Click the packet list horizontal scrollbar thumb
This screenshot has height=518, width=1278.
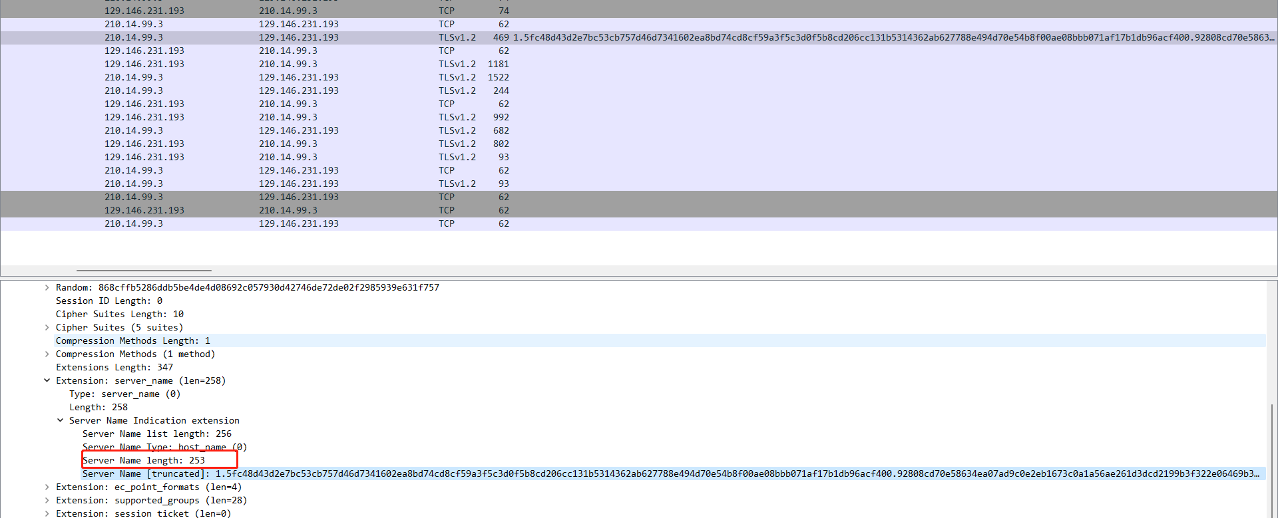pyautogui.click(x=144, y=271)
